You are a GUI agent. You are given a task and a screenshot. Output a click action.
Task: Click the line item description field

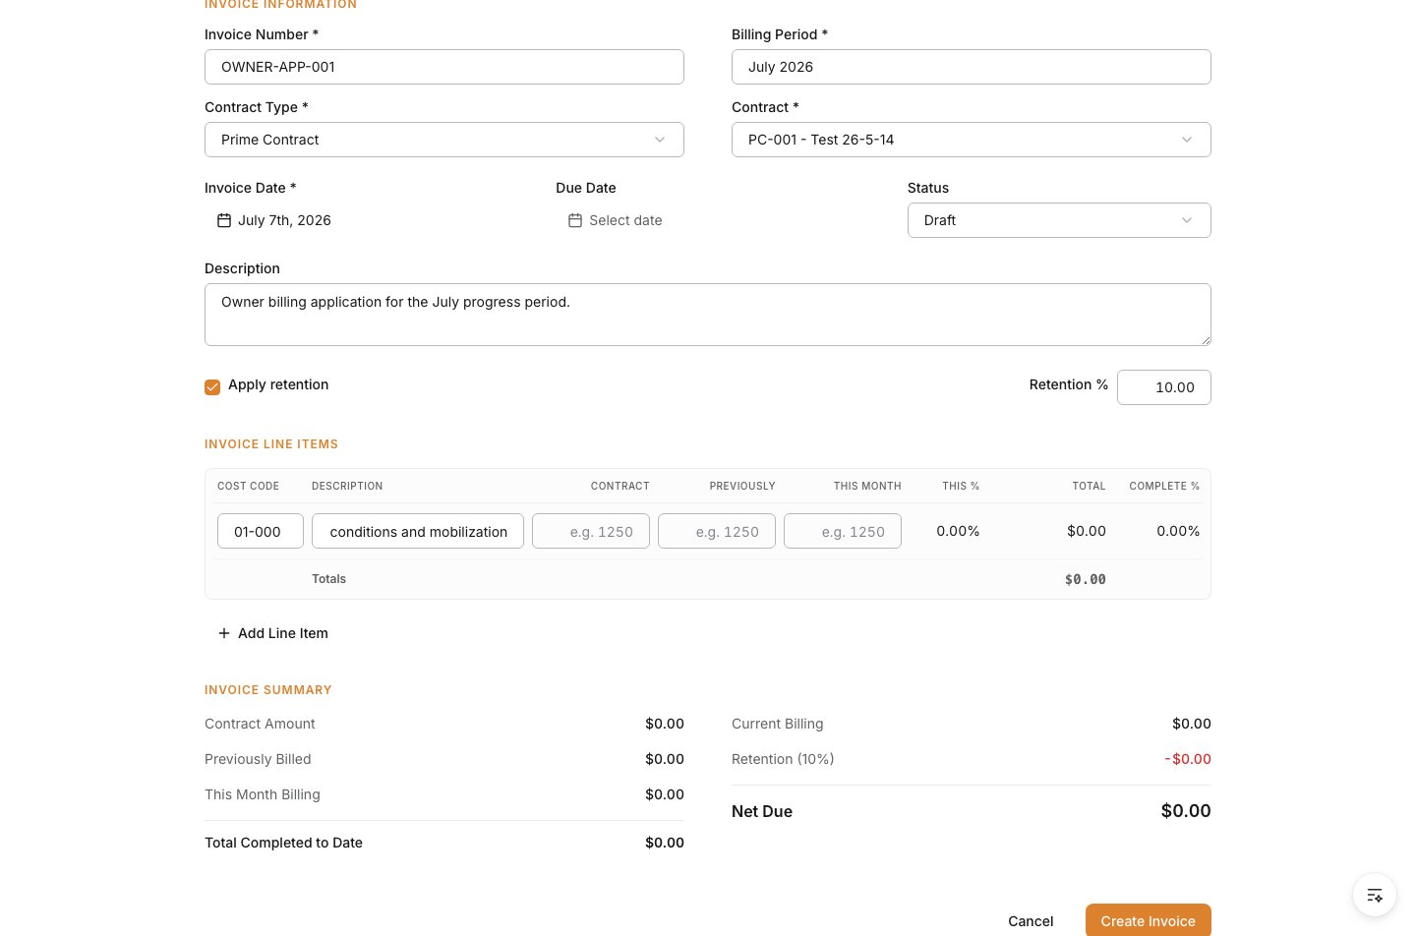(418, 531)
